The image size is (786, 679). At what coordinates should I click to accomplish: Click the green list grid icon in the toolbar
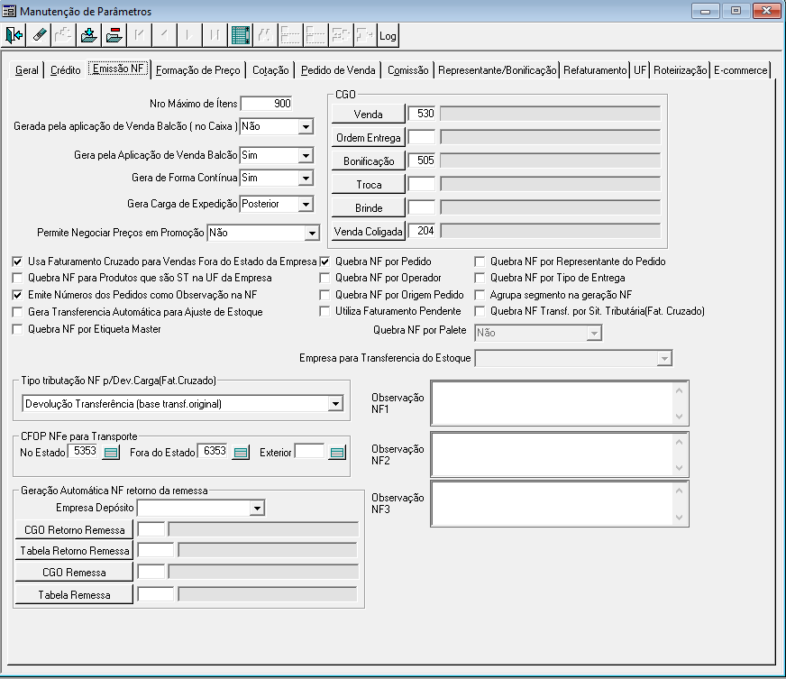point(240,35)
